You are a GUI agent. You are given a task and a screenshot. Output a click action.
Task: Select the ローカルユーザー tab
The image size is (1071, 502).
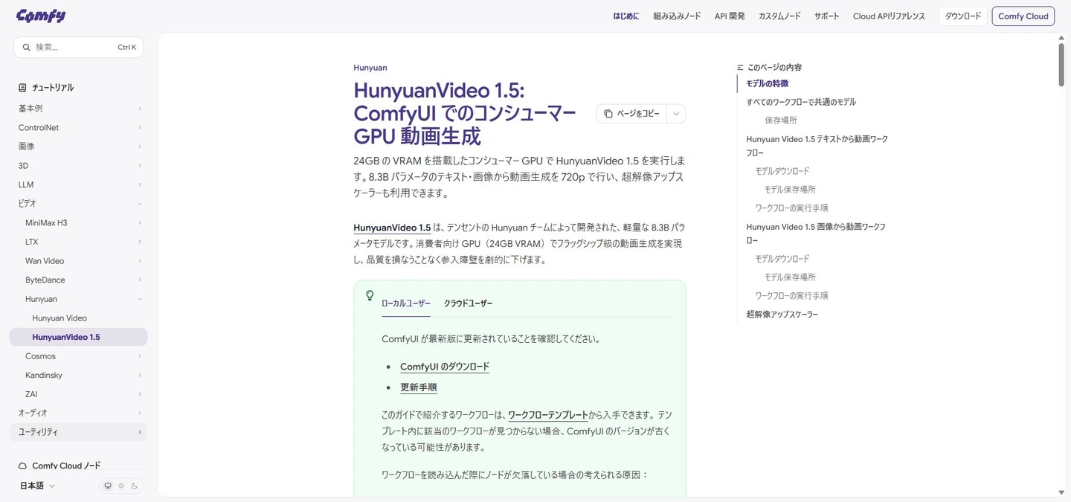(406, 303)
